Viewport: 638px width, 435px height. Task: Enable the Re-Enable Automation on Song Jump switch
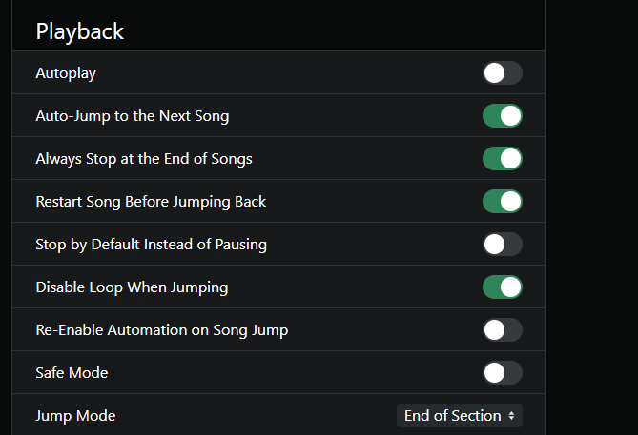point(503,330)
